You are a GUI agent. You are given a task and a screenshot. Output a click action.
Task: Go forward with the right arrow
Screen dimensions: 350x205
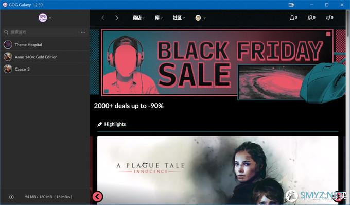tap(116, 18)
